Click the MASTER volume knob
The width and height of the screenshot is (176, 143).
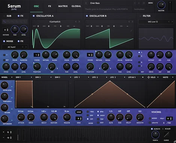[161, 5]
